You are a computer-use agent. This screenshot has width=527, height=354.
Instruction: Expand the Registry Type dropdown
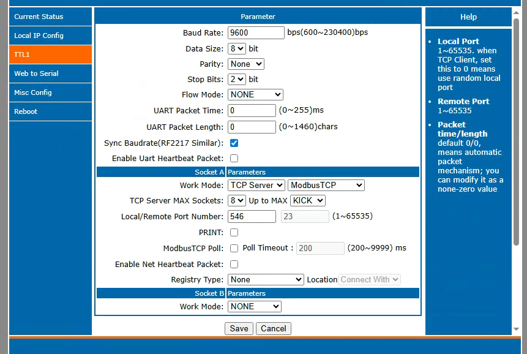pyautogui.click(x=266, y=279)
